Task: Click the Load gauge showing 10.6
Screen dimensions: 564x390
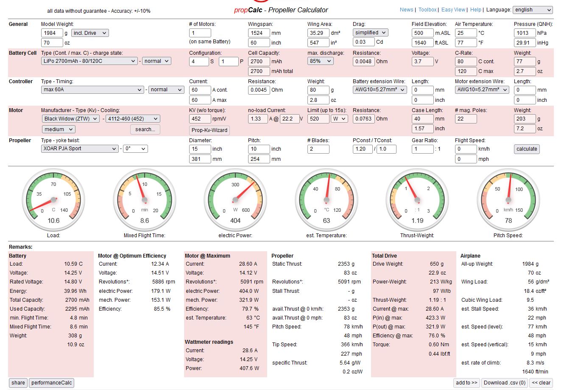Action: 53,200
